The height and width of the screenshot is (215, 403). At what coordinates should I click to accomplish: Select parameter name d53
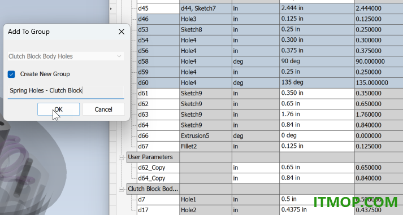tap(158, 29)
